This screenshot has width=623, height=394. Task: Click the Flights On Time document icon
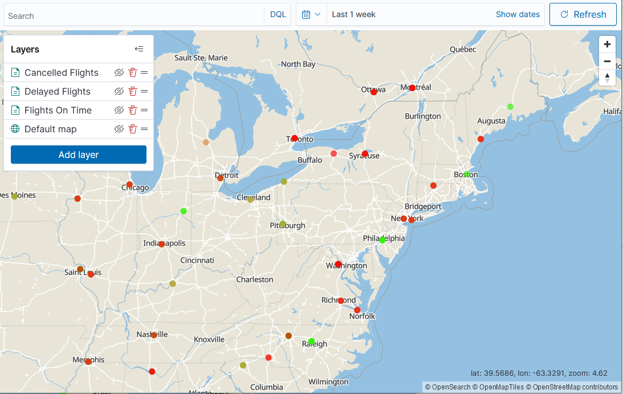15,110
